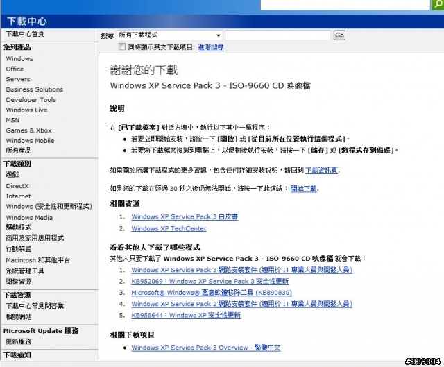Open 系統管理工具 category
This screenshot has height=367, width=444.
[x=25, y=271]
